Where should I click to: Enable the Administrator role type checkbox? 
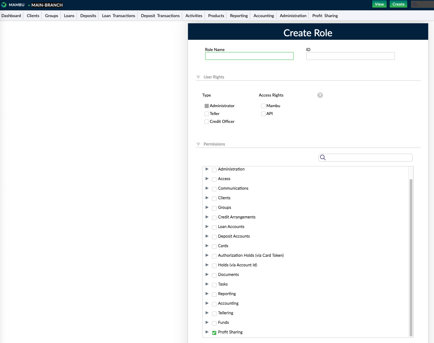207,106
